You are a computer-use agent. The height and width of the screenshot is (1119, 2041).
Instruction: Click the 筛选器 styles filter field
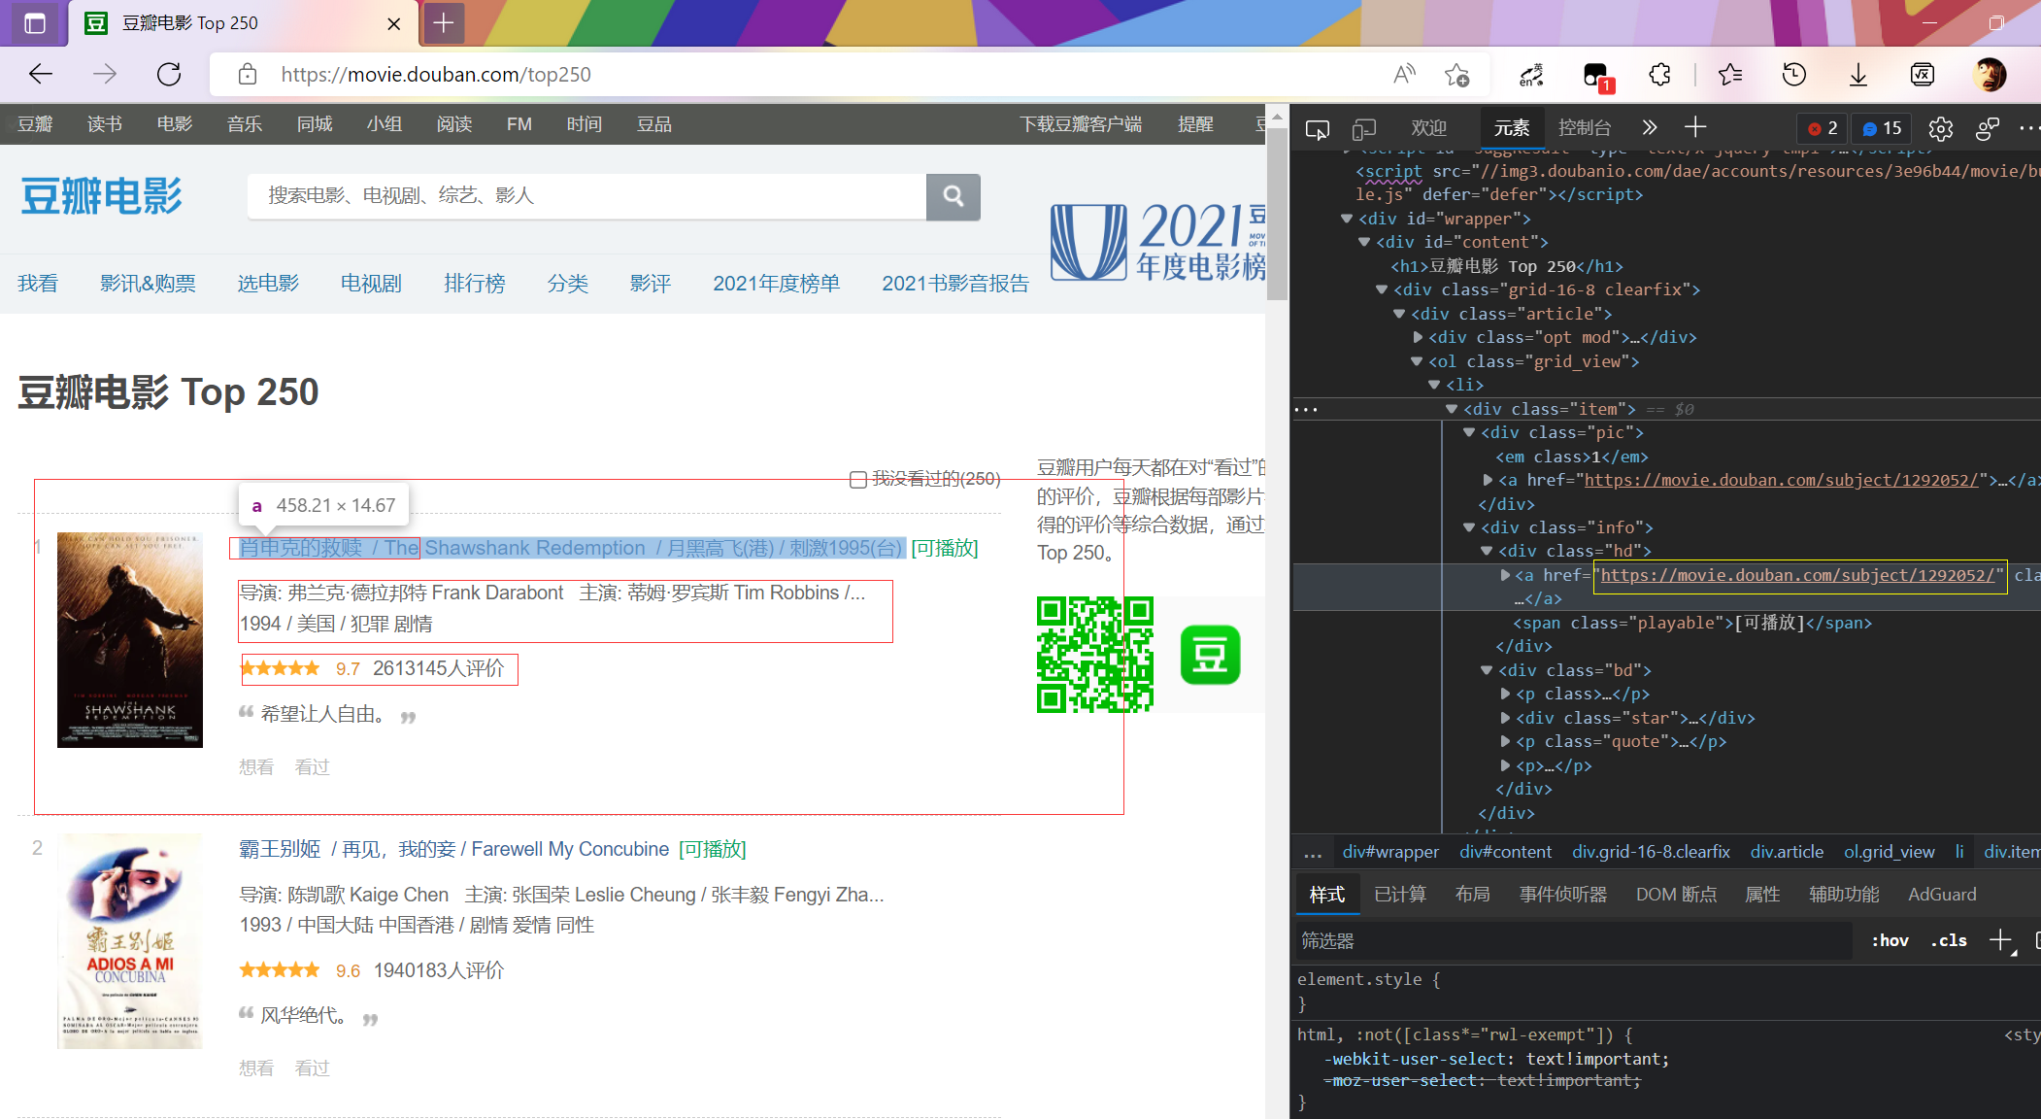pos(1573,940)
